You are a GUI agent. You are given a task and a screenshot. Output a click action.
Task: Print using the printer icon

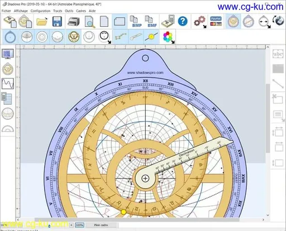coord(74,22)
